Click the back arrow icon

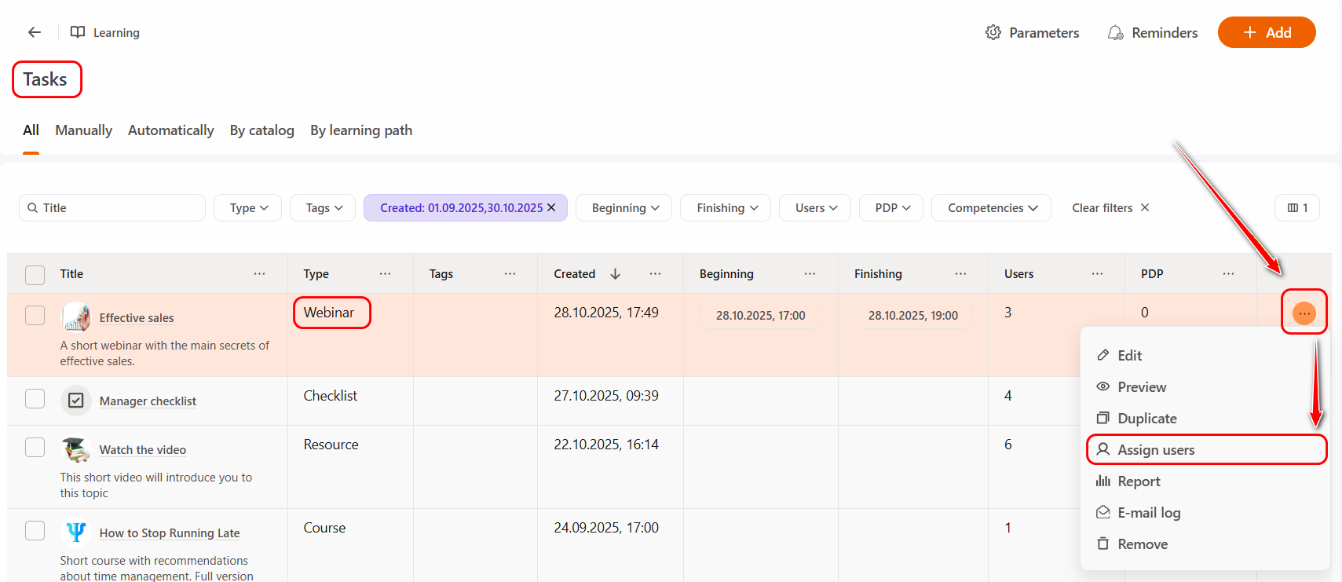pos(35,32)
